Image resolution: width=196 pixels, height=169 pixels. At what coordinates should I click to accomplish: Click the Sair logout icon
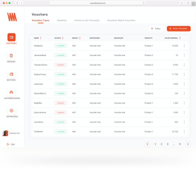coord(8,144)
